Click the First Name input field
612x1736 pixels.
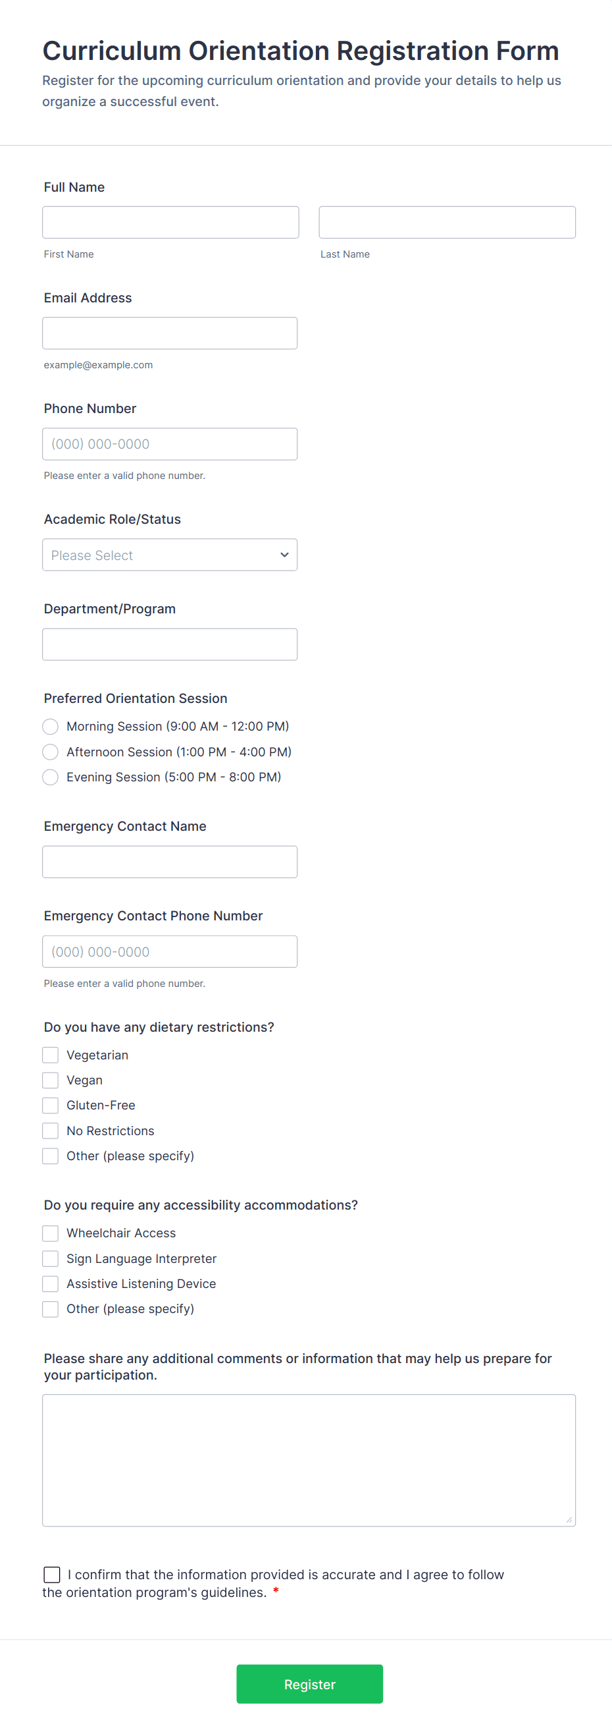(170, 223)
